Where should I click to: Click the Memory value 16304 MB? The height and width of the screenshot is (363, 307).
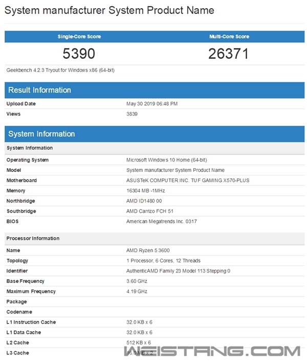145,191
